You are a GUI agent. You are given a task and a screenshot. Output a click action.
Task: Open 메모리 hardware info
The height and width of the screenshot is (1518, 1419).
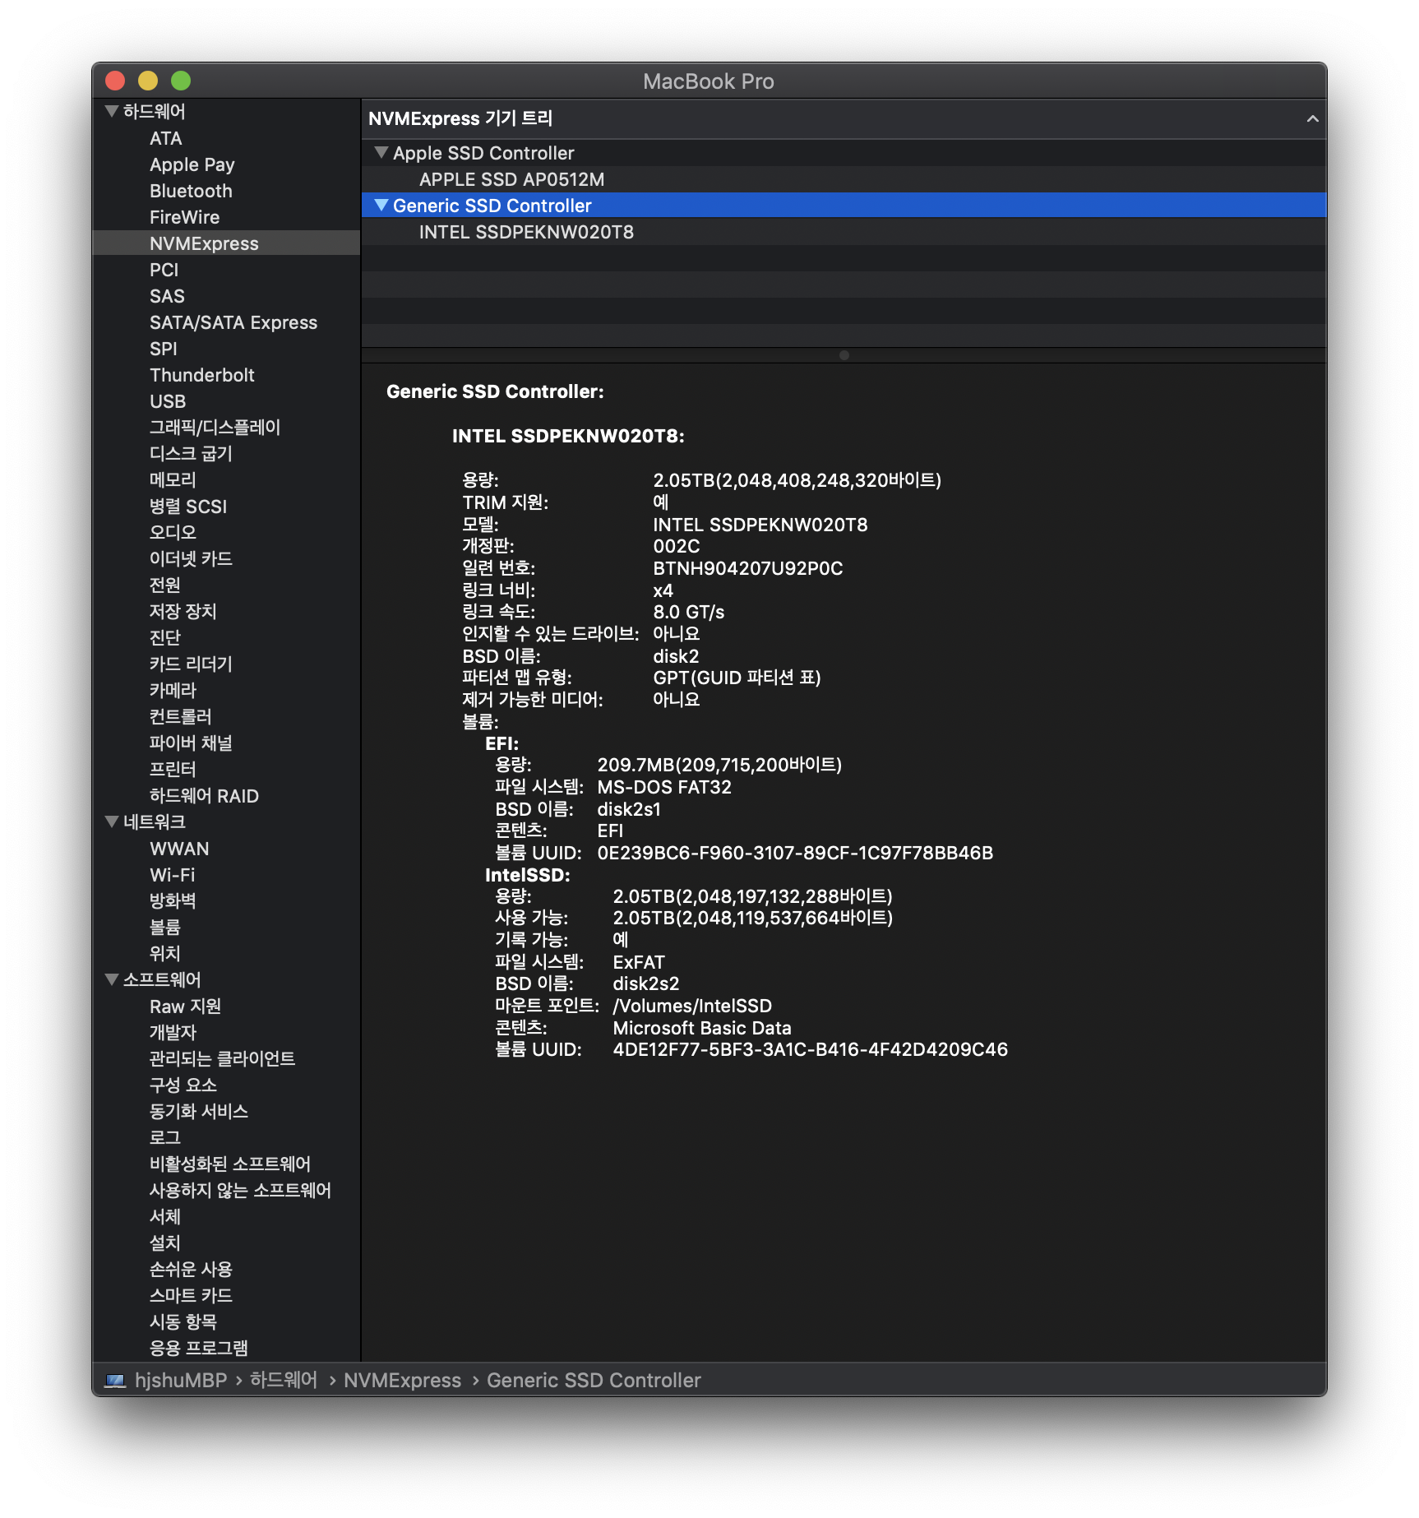[x=173, y=480]
